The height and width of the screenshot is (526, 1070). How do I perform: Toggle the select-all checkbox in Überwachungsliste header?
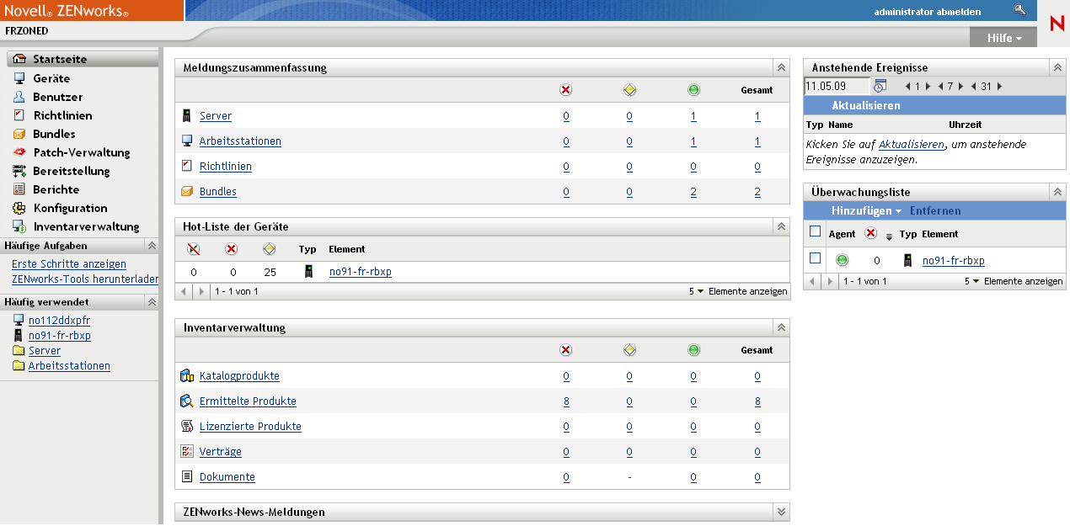[x=815, y=231]
